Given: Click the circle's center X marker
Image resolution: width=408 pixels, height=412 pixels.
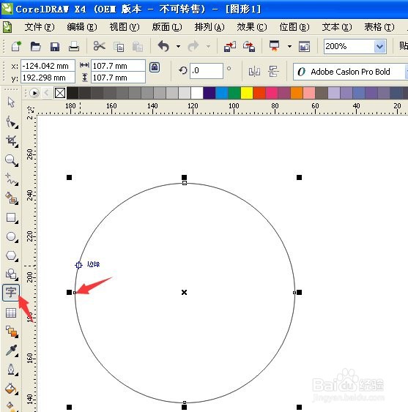Looking at the screenshot, I should coord(184,292).
